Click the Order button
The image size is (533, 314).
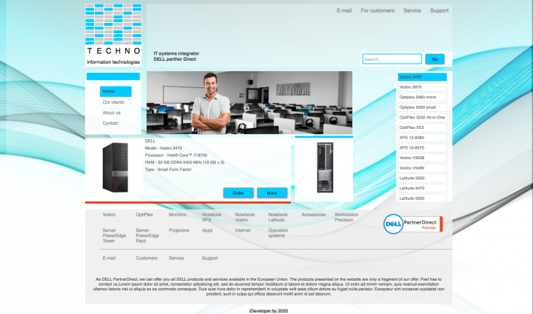pos(238,193)
